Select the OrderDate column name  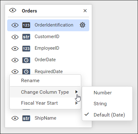pyautogui.click(x=45, y=60)
